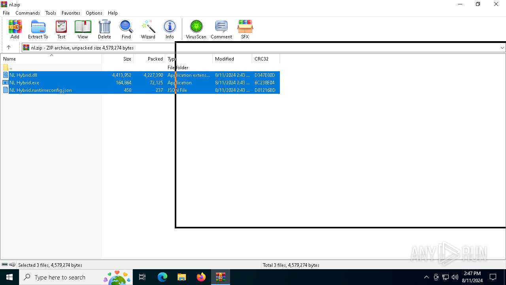Create SFX archive
This screenshot has height=285, width=506.
pyautogui.click(x=245, y=30)
